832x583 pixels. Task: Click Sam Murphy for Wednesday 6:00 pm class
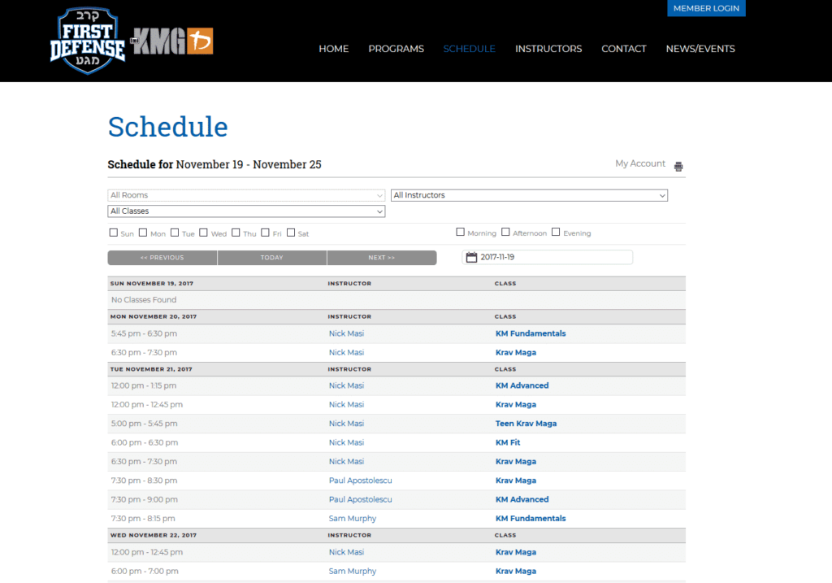click(353, 572)
